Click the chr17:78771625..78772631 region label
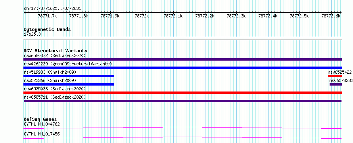The width and height of the screenshot is (353, 143). (52, 9)
